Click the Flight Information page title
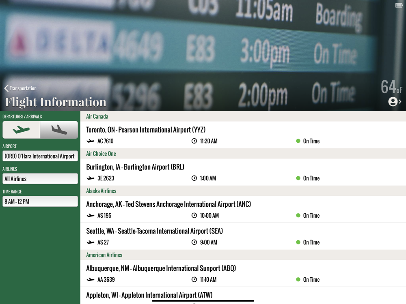The width and height of the screenshot is (406, 304). click(x=56, y=102)
